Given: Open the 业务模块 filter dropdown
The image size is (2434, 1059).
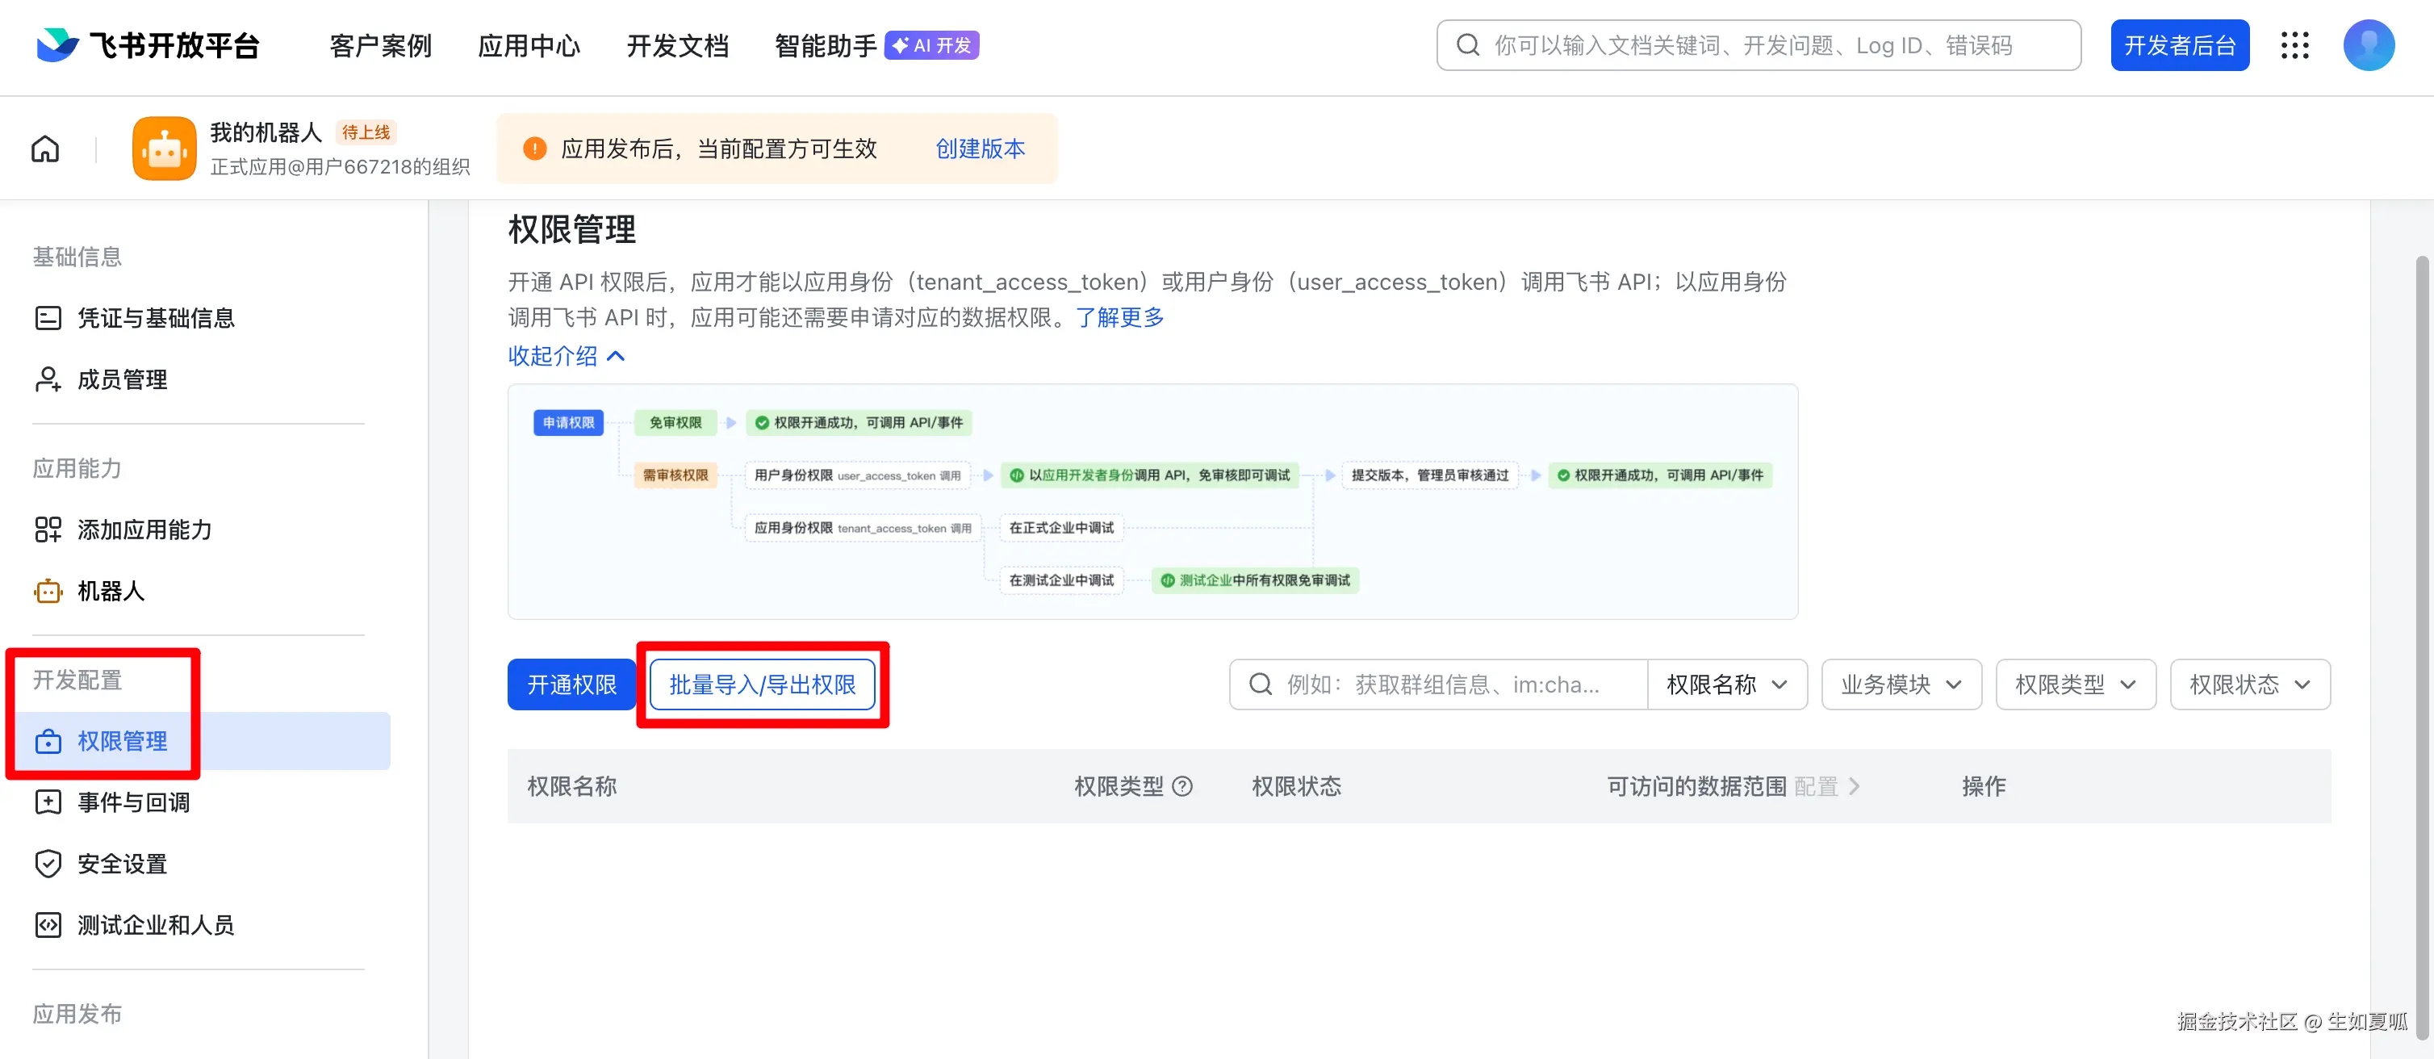Looking at the screenshot, I should coord(1900,684).
